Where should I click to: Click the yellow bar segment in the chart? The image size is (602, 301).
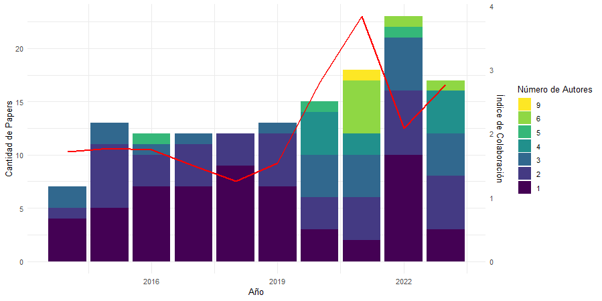coord(362,74)
